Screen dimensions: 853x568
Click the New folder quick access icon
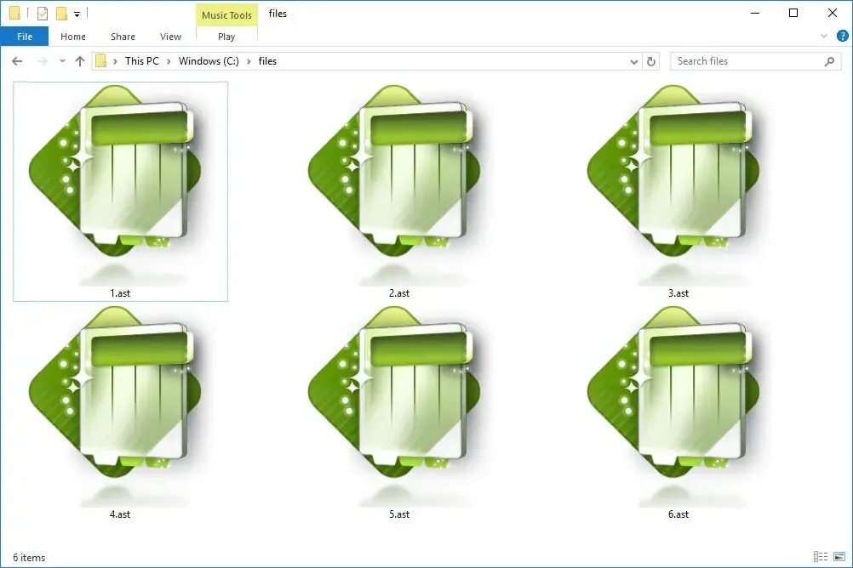[x=61, y=14]
